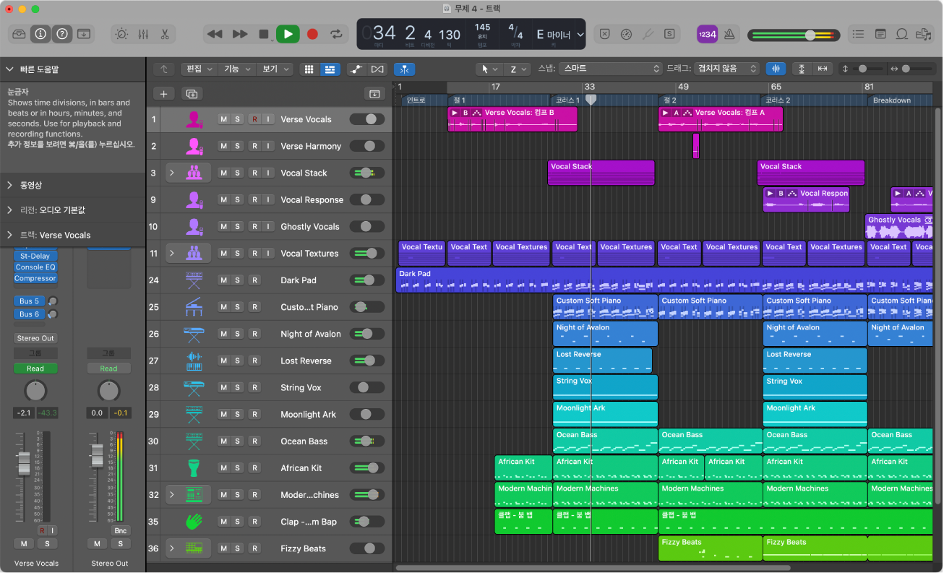
Task: Toggle the count-in 1234 button
Action: [707, 34]
